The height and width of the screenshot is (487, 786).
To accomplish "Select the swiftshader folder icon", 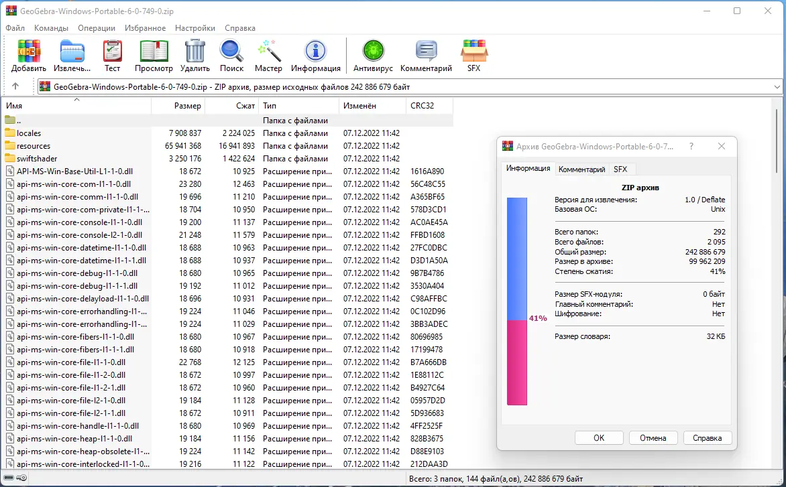I will click(x=9, y=159).
